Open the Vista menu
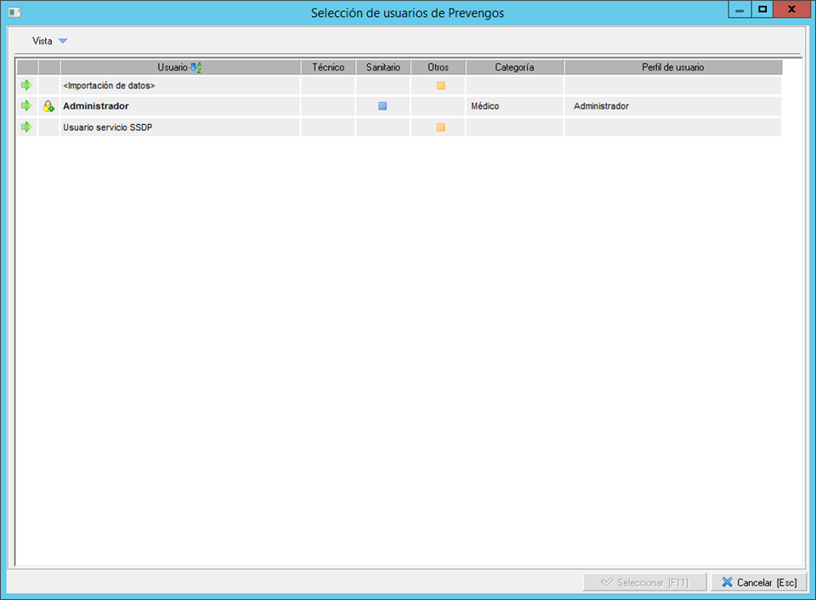The image size is (816, 600). pos(42,41)
